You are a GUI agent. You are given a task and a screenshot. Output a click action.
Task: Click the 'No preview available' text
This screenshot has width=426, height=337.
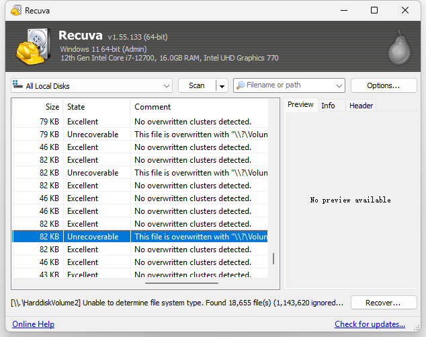351,200
